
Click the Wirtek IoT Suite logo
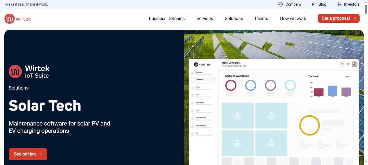[x=29, y=72]
